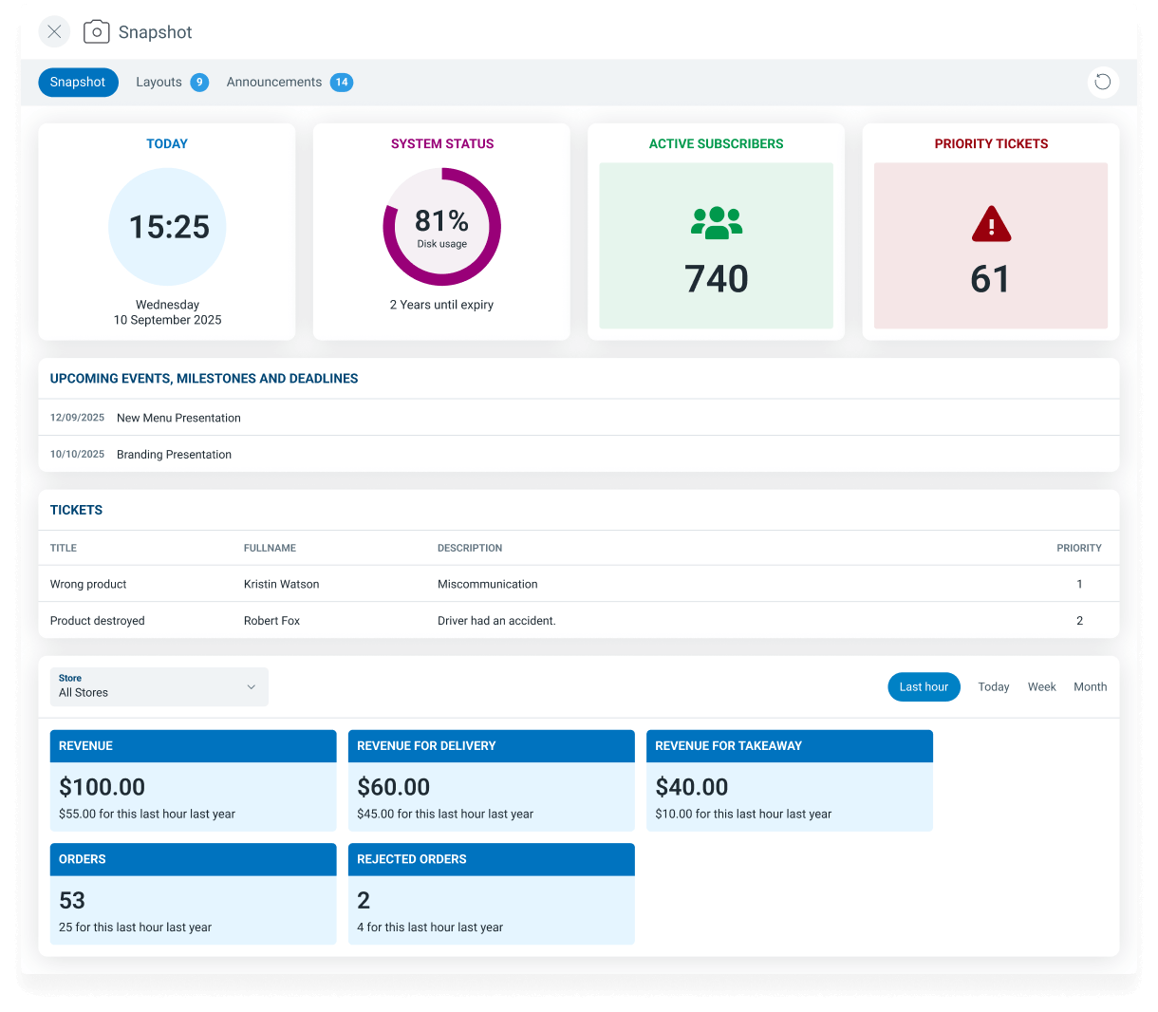The width and height of the screenshot is (1158, 1012).
Task: Click the Kristin Watson name cell
Action: tap(282, 584)
